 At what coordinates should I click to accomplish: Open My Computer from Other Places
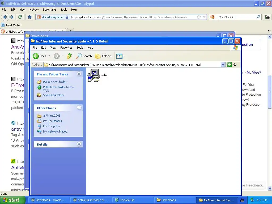pyautogui.click(x=52, y=126)
